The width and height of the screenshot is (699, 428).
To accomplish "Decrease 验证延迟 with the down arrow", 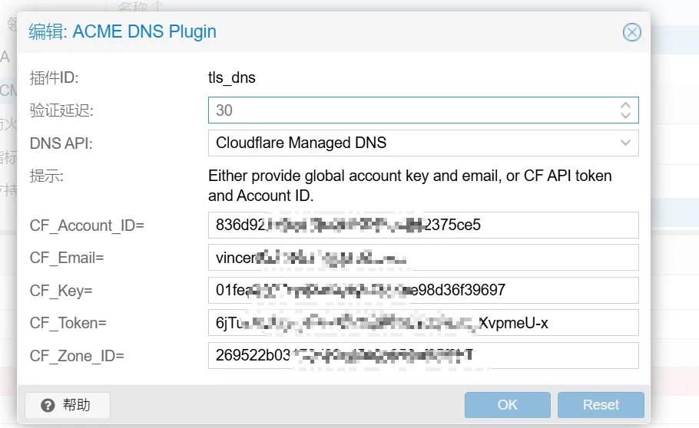I will point(625,116).
